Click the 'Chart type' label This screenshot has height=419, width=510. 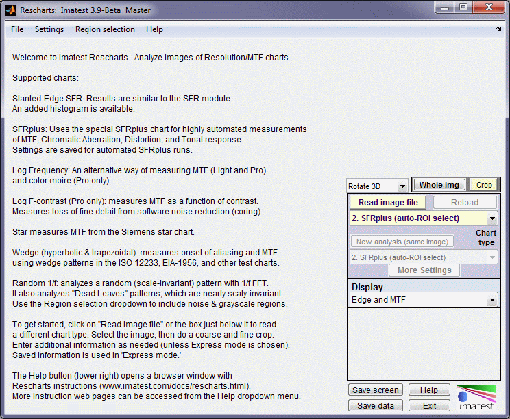pos(486,238)
